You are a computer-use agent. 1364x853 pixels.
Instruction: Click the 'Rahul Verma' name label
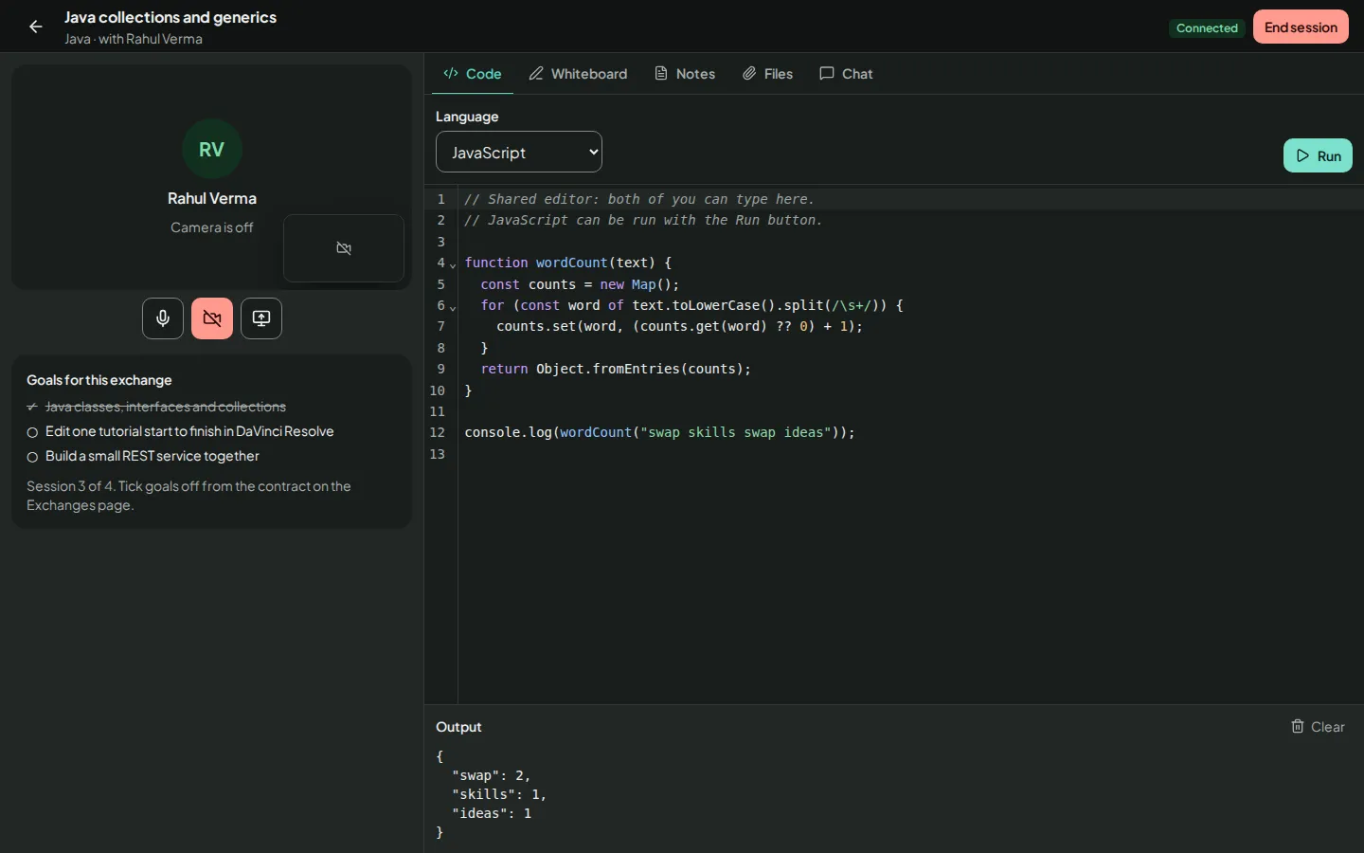[x=212, y=198]
